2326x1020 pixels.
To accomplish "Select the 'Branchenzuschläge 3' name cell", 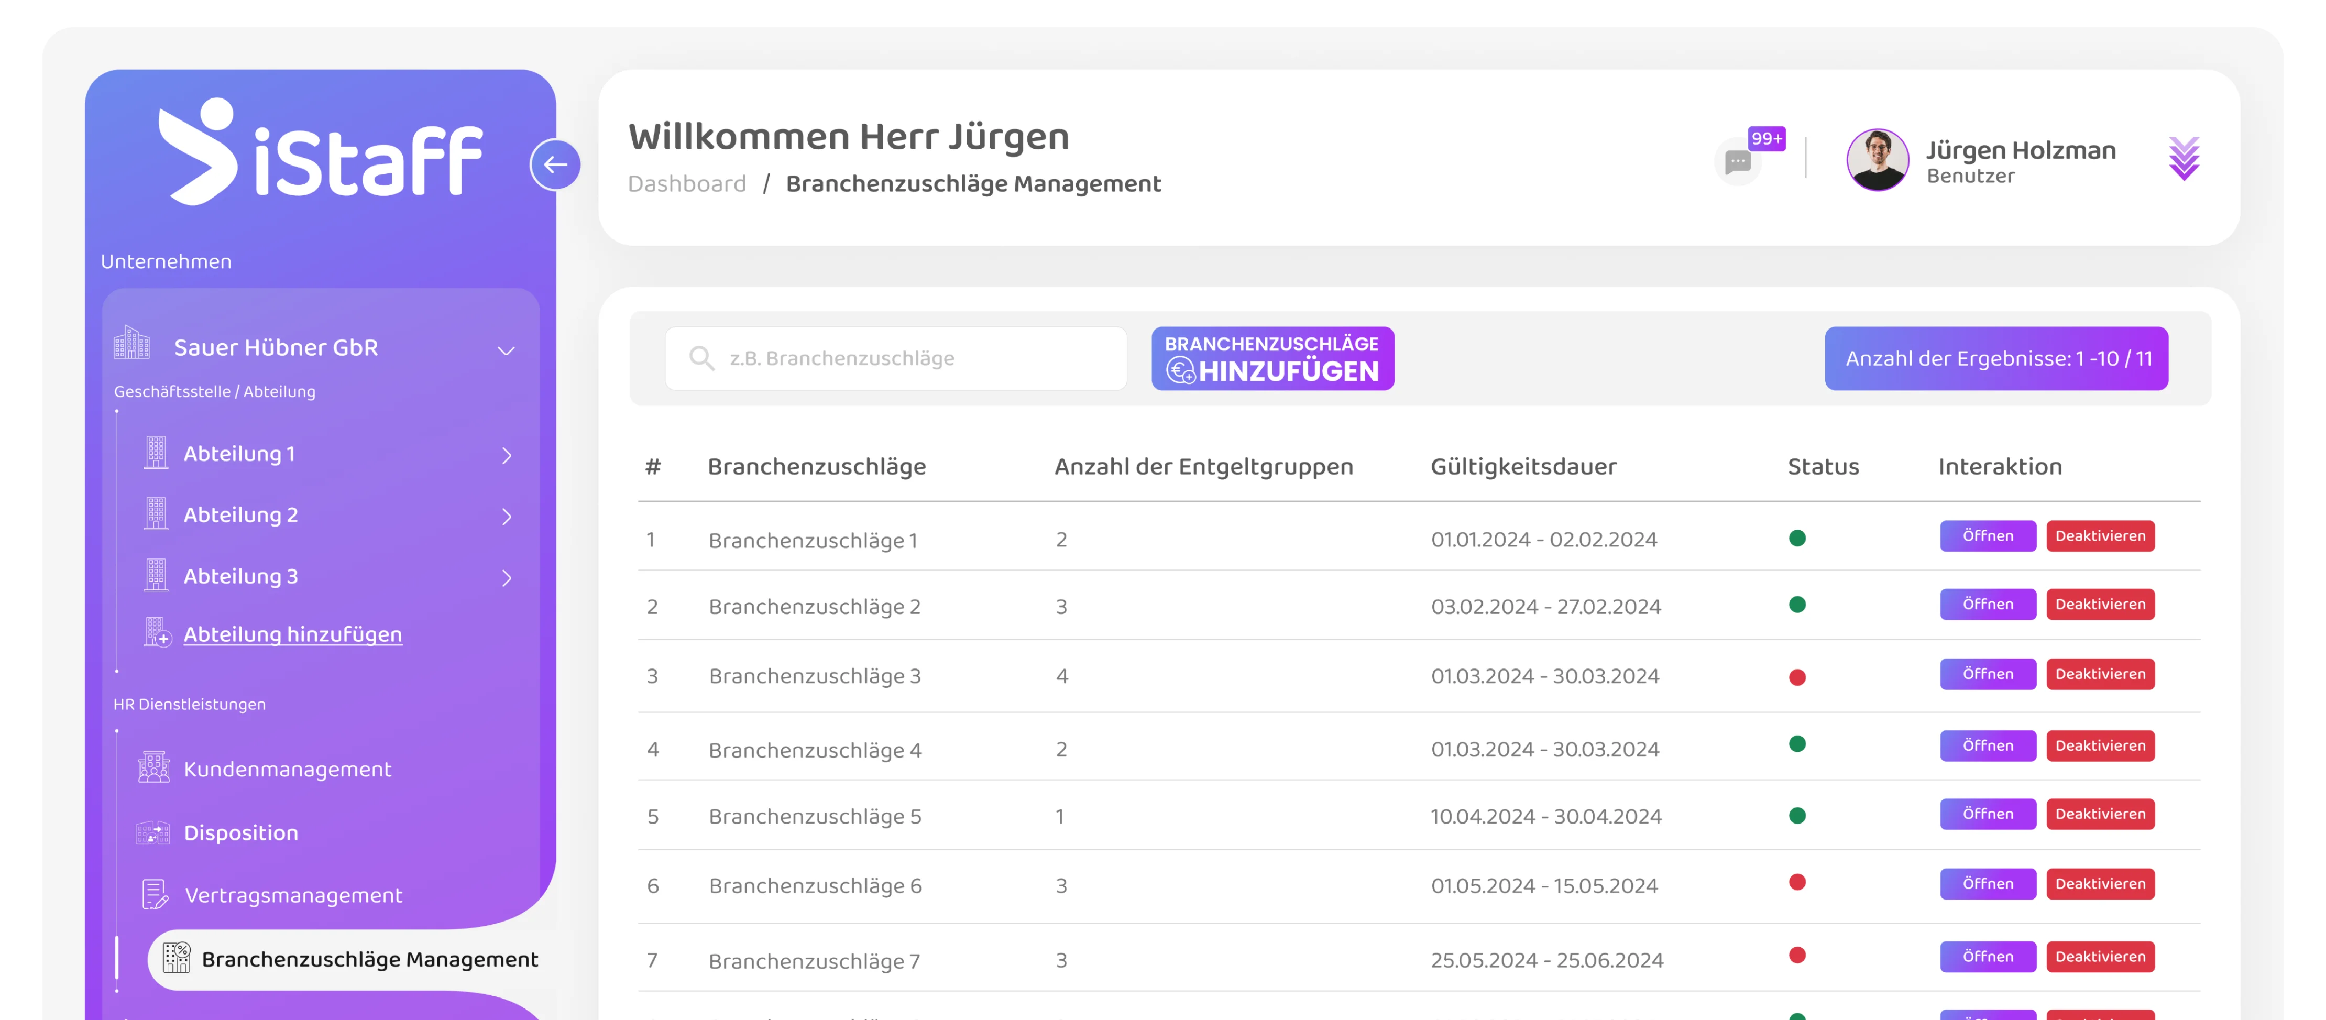I will 814,676.
